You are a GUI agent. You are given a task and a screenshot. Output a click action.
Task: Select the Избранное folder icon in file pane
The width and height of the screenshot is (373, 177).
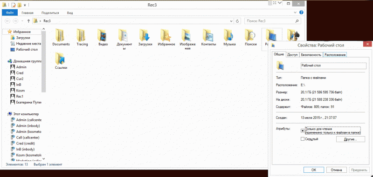(166, 35)
